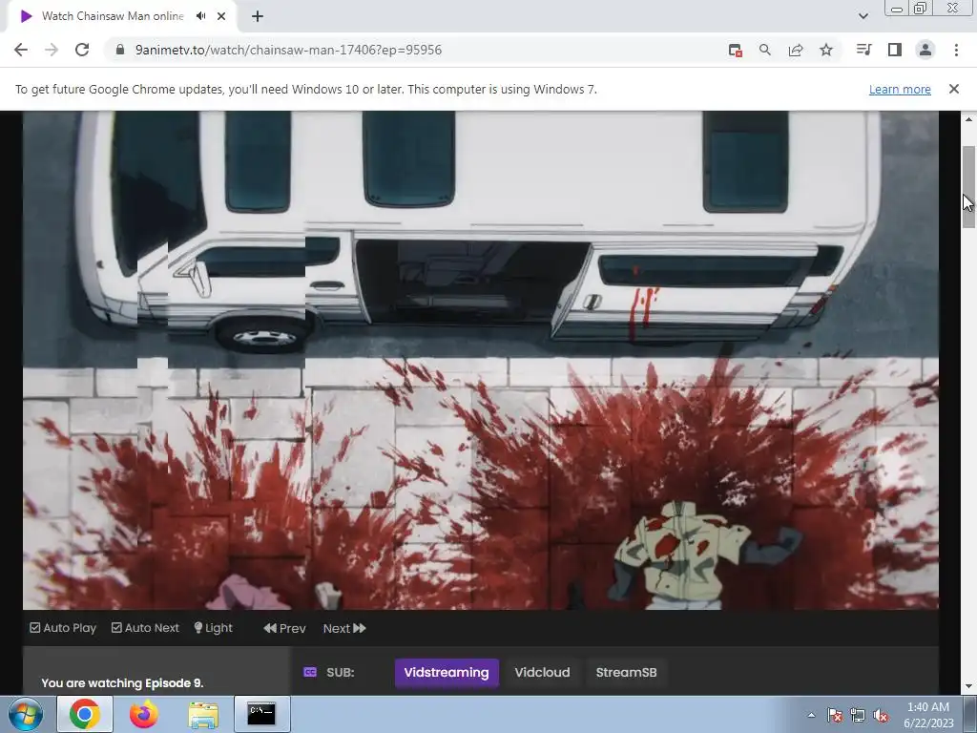
Task: Open the Windows Start menu
Action: (x=26, y=714)
